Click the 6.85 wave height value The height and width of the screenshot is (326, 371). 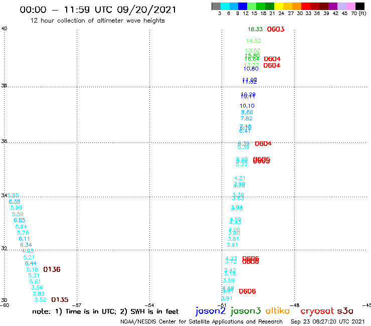[x=20, y=220]
